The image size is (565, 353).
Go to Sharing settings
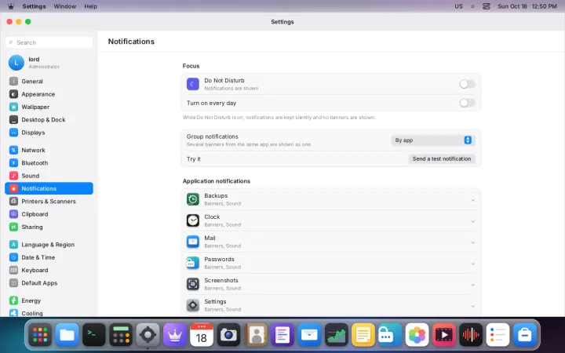(49, 227)
